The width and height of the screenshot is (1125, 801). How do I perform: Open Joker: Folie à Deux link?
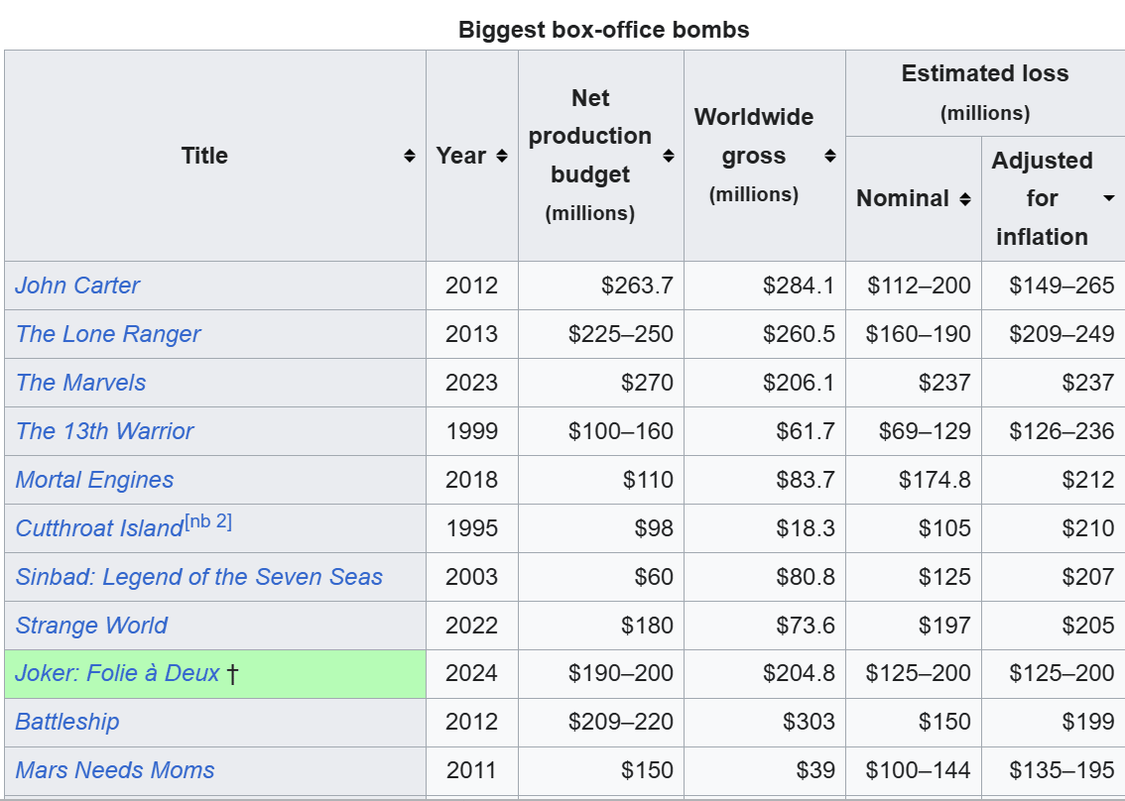(x=117, y=673)
